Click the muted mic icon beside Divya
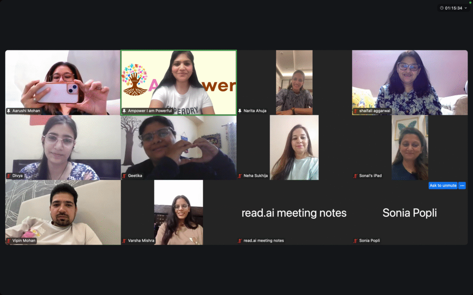The height and width of the screenshot is (295, 473). [x=8, y=176]
